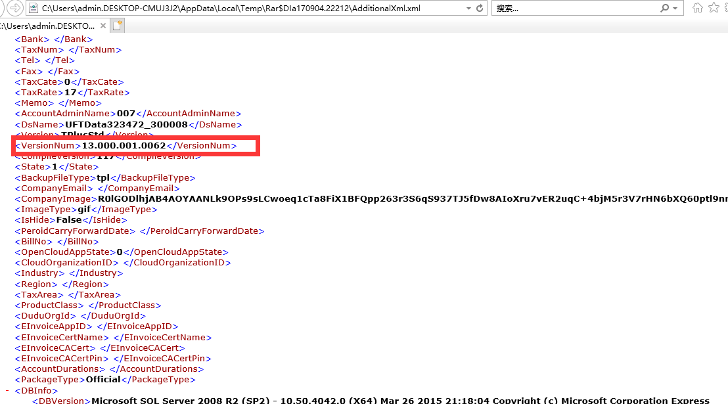Click the opening Memo tag
Screen dimensions: 728x404
(34, 103)
